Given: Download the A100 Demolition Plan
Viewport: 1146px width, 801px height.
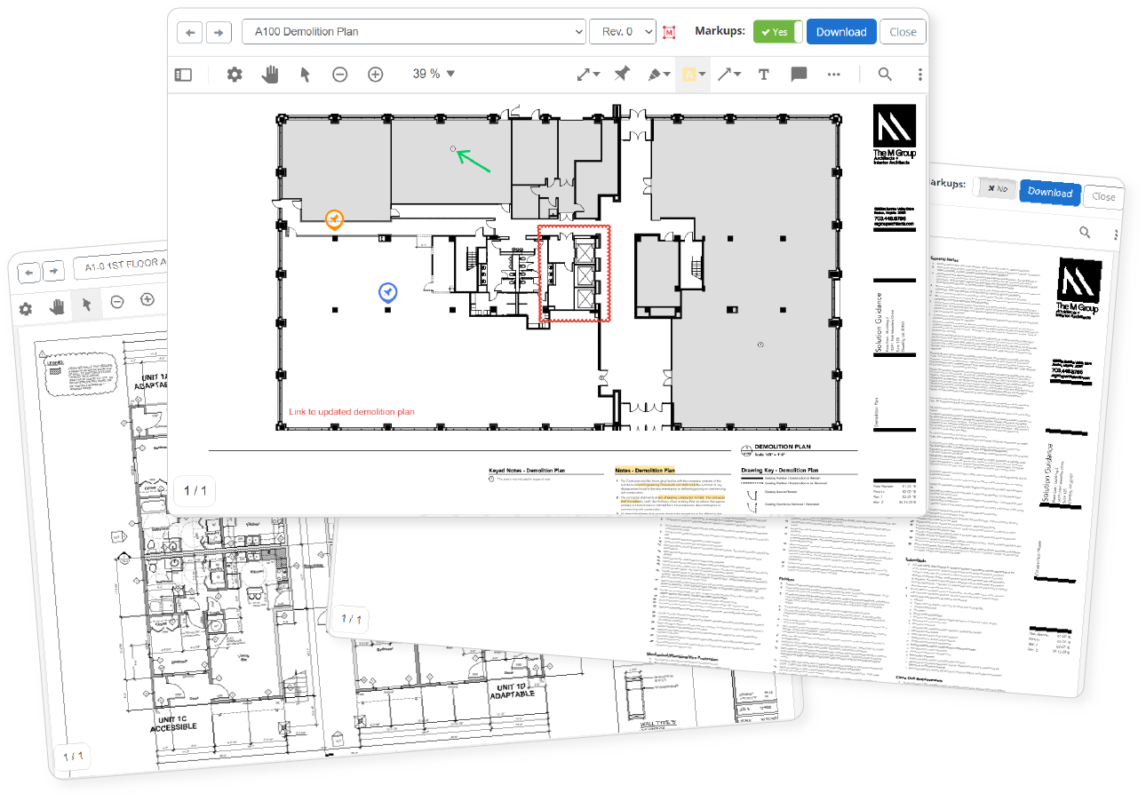Looking at the screenshot, I should 841,32.
